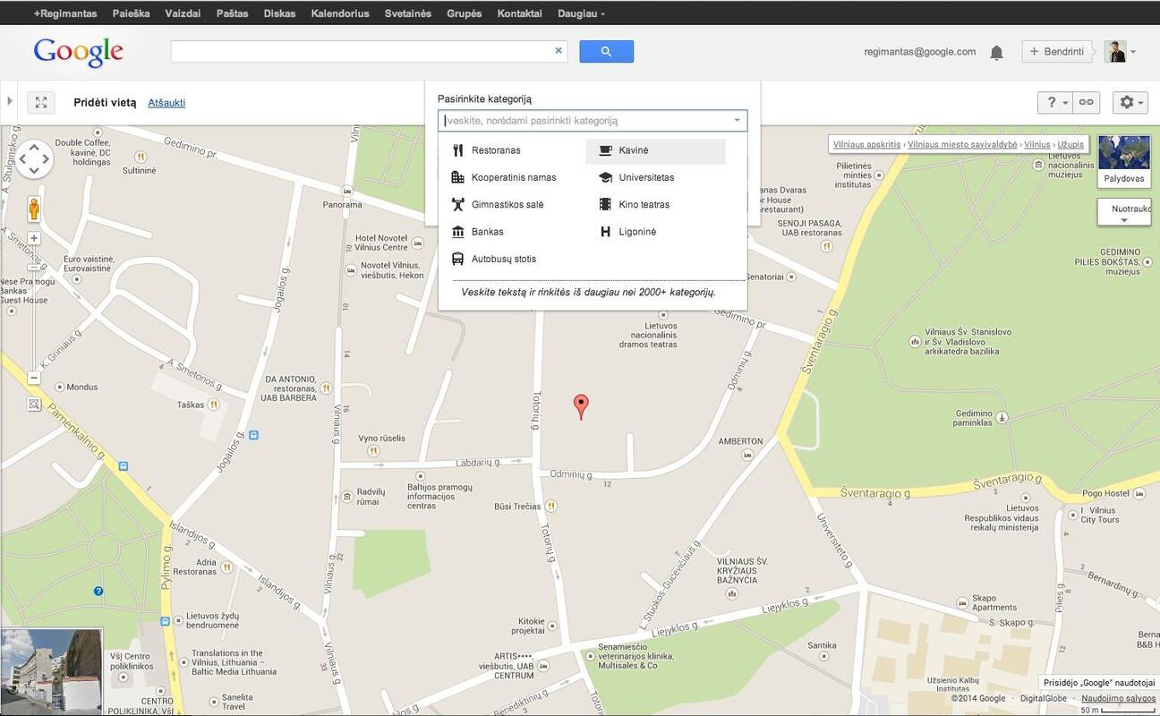Image resolution: width=1160 pixels, height=716 pixels.
Task: Click the map pan compass control
Action: 34,159
